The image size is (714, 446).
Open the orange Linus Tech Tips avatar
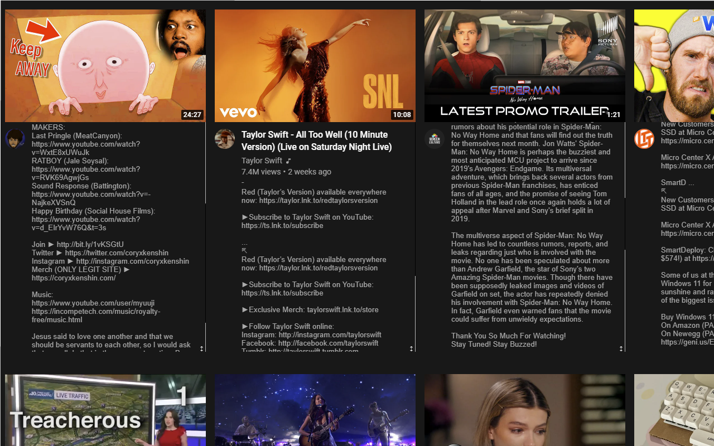(644, 139)
